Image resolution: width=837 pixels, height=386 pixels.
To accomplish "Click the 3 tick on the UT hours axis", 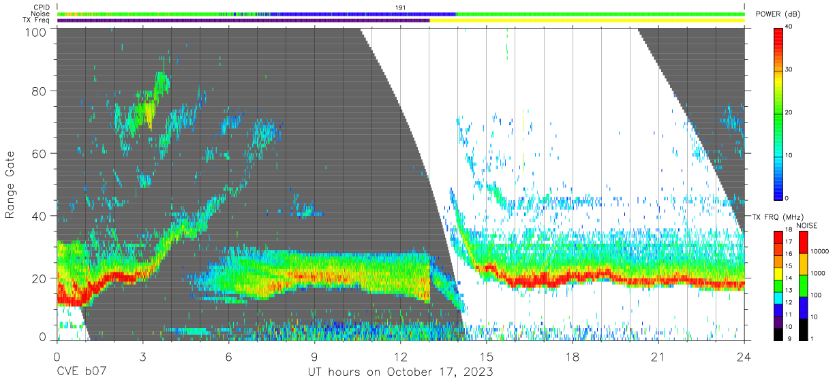I will coord(143,357).
